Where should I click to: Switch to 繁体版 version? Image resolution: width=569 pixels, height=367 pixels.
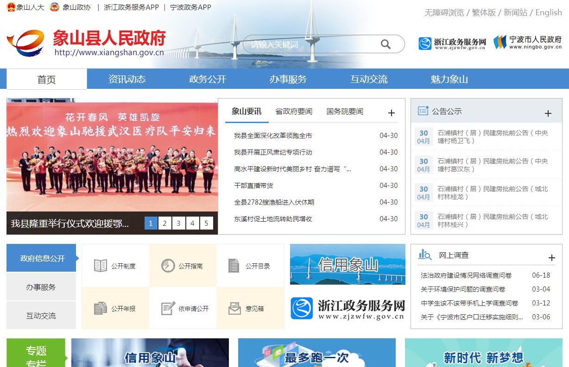(484, 12)
